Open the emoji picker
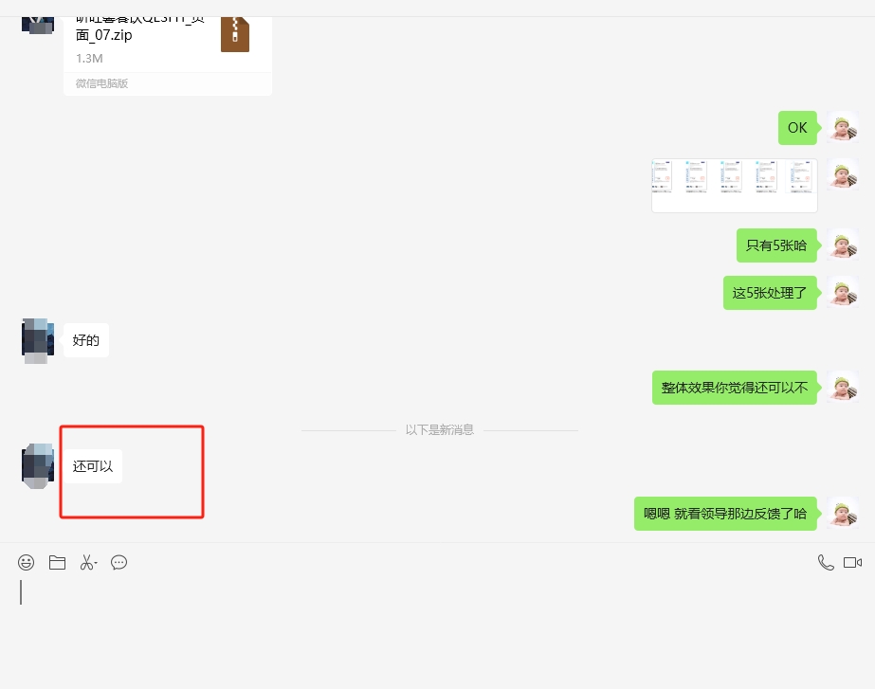875x689 pixels. point(27,562)
